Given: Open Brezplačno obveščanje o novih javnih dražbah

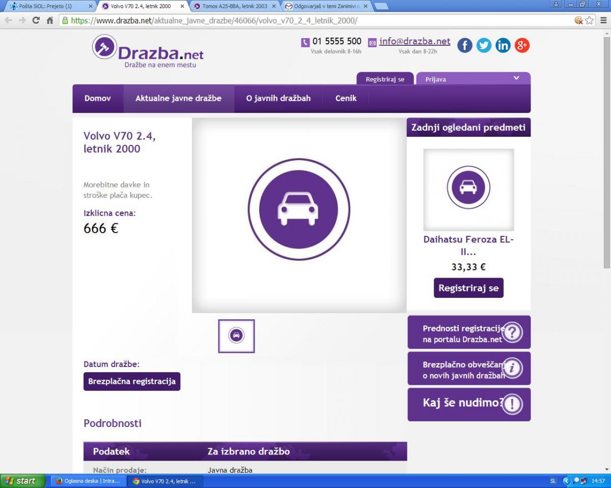Looking at the screenshot, I should click(x=469, y=369).
